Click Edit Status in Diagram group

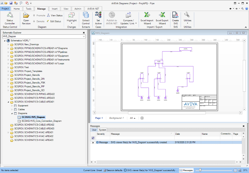click(x=54, y=21)
